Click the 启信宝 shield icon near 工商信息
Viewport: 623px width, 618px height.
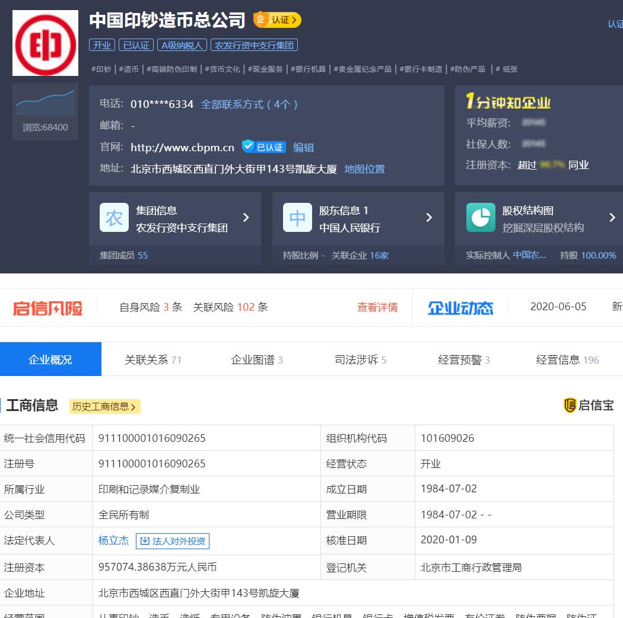coord(571,405)
